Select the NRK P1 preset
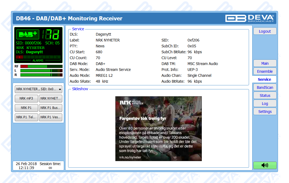The height and width of the screenshot is (183, 289). pos(26,108)
